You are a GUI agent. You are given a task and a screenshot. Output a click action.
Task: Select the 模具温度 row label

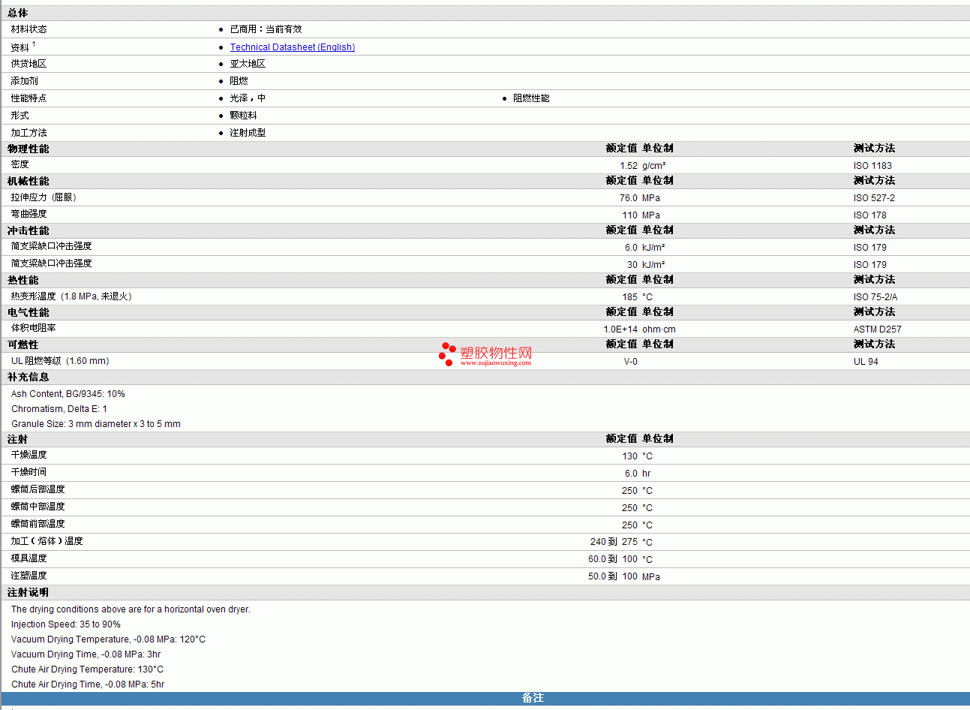(29, 558)
